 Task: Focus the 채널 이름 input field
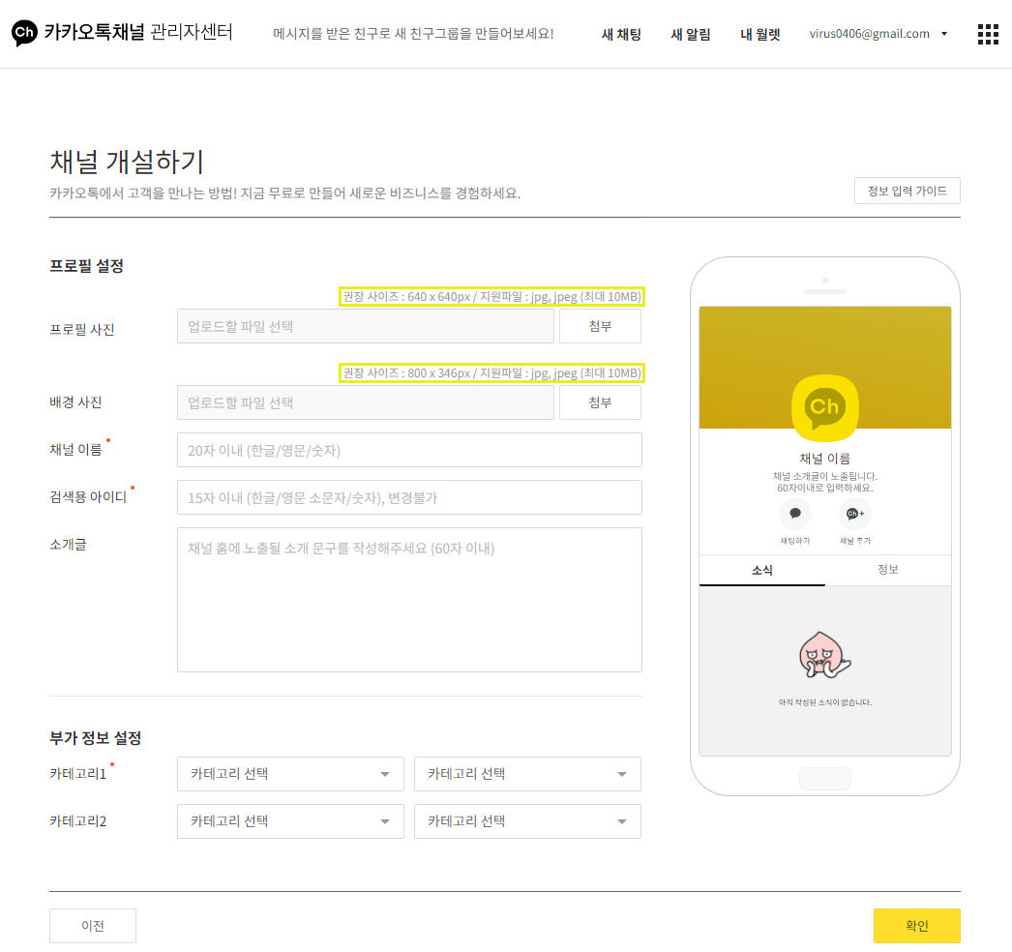click(x=409, y=450)
